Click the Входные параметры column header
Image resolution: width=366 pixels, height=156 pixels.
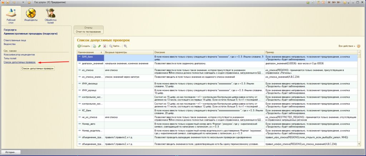129,52
